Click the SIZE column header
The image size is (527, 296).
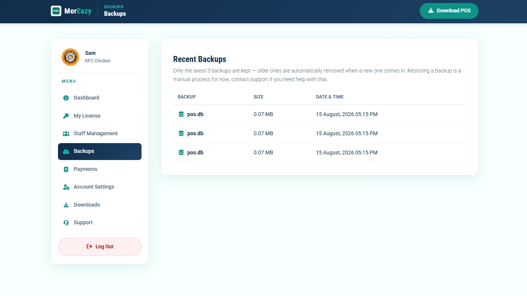tap(259, 97)
